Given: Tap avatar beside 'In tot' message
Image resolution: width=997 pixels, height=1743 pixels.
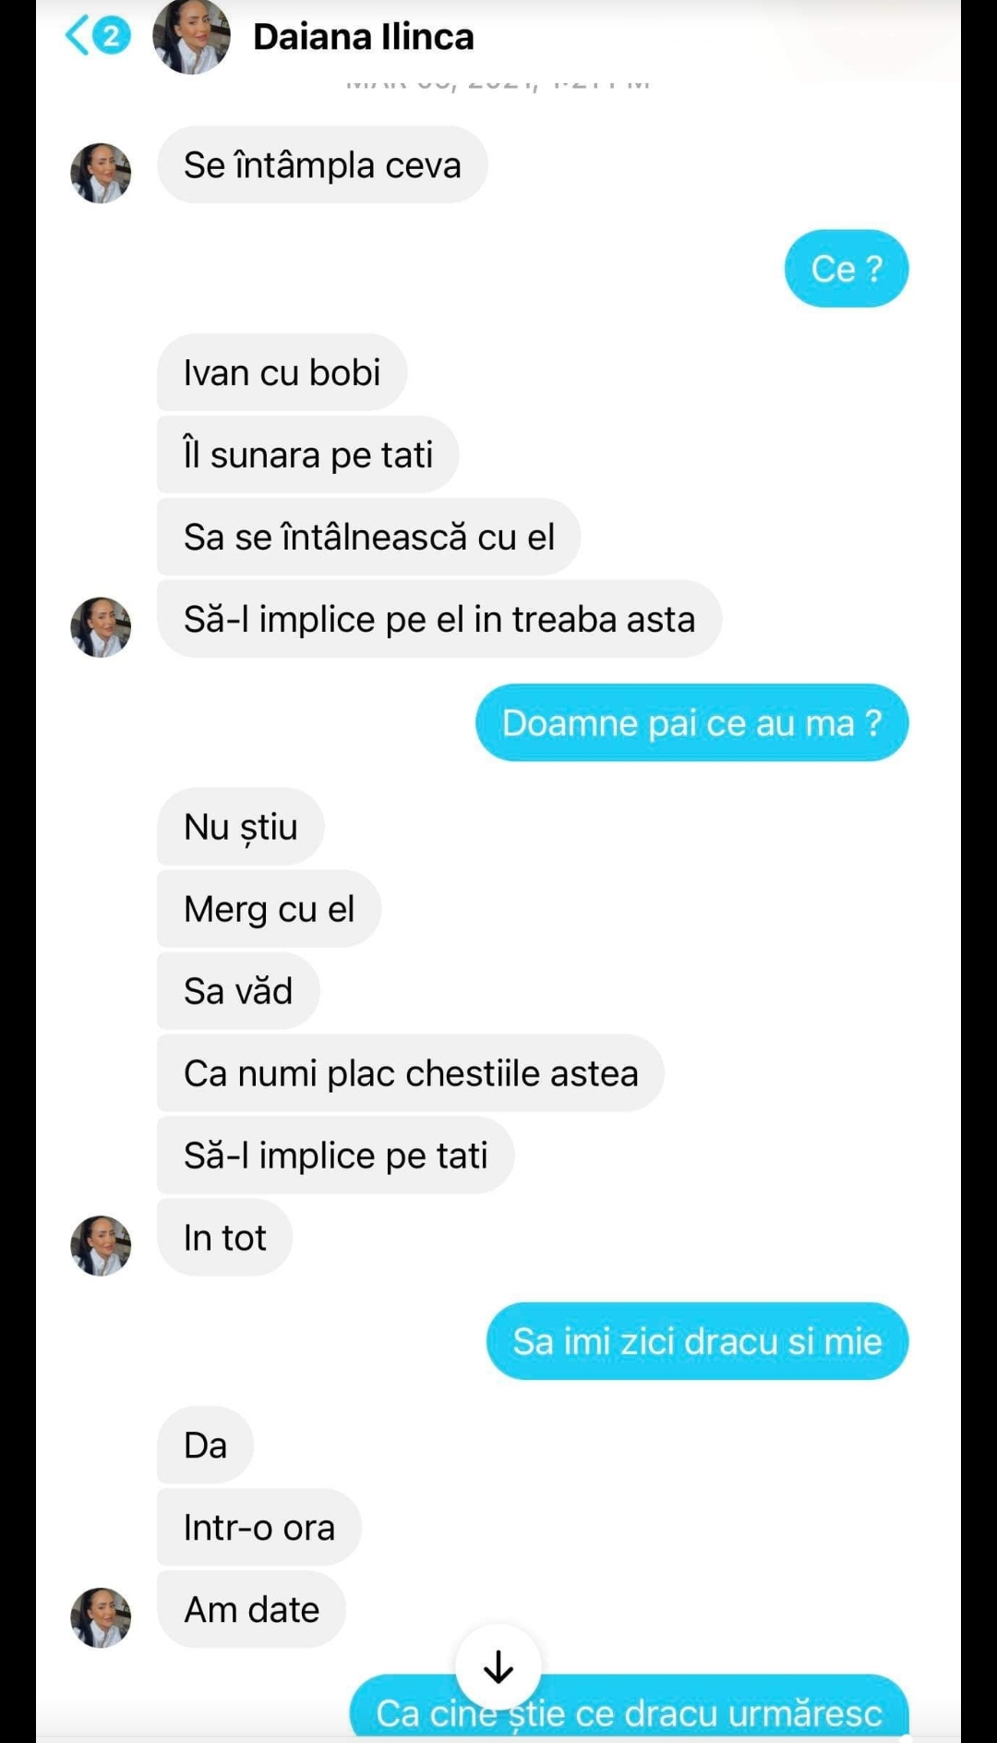Looking at the screenshot, I should (101, 1245).
